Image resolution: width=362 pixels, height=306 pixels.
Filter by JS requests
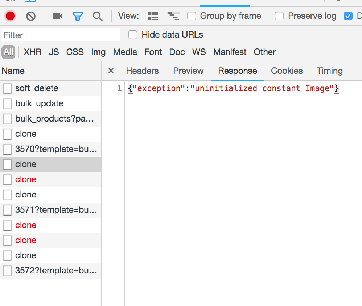point(54,52)
